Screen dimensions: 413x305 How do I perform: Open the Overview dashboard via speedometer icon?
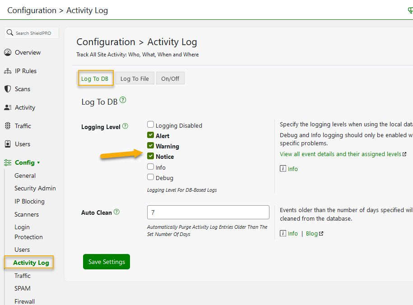(8, 52)
